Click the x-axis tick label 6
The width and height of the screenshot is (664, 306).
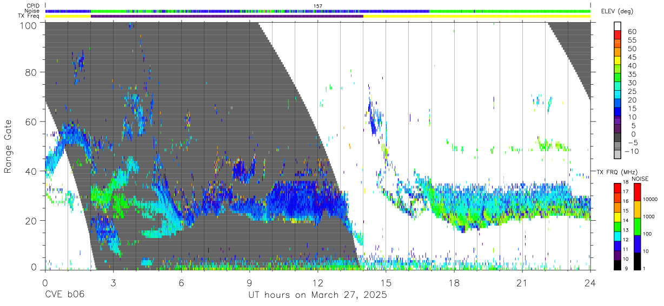(x=181, y=282)
